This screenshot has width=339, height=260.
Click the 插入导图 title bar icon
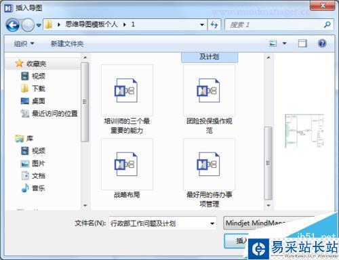(9, 8)
